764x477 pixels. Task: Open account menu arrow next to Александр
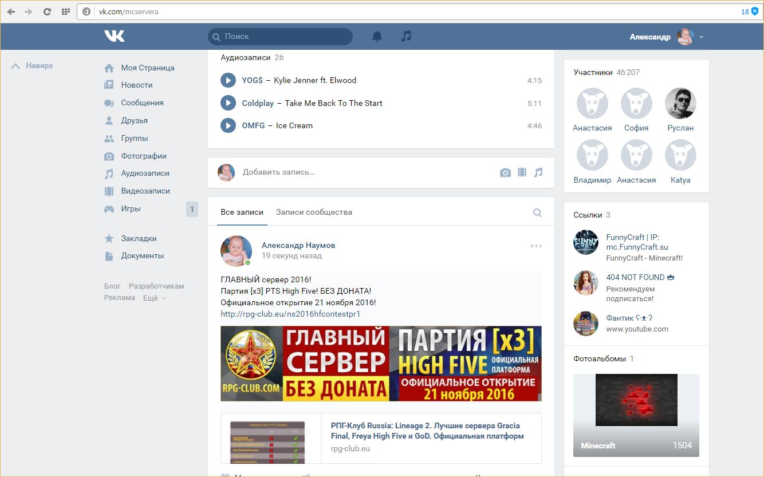point(701,37)
